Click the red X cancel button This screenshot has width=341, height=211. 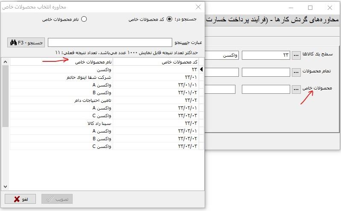coord(20,199)
